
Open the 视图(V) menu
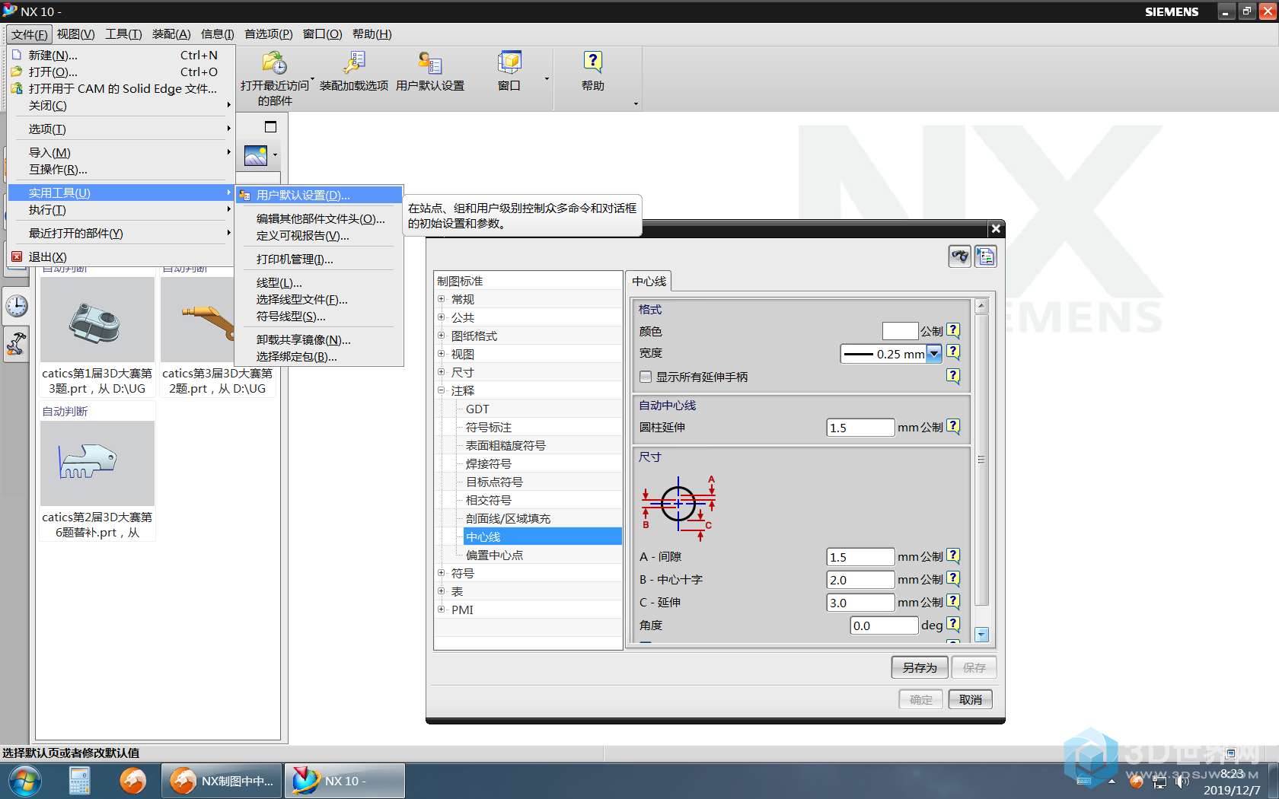[75, 34]
